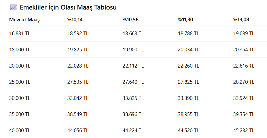
Task: Click the '%13,08' column header
Action: pos(241,20)
